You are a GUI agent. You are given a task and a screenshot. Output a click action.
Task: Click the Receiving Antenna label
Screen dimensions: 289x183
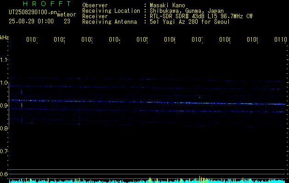pos(110,22)
